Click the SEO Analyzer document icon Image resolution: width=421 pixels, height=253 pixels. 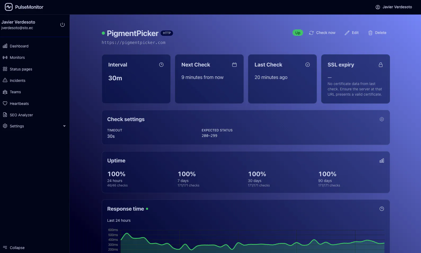pos(5,115)
